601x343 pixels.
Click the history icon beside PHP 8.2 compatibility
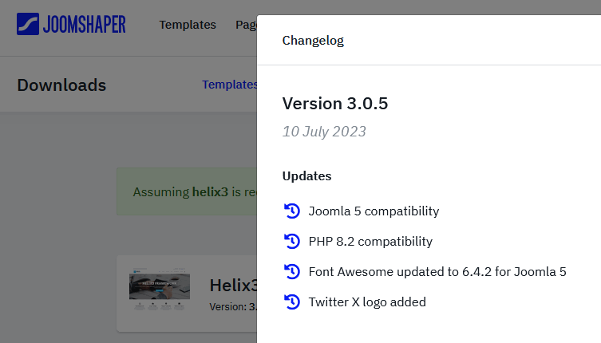tap(292, 241)
